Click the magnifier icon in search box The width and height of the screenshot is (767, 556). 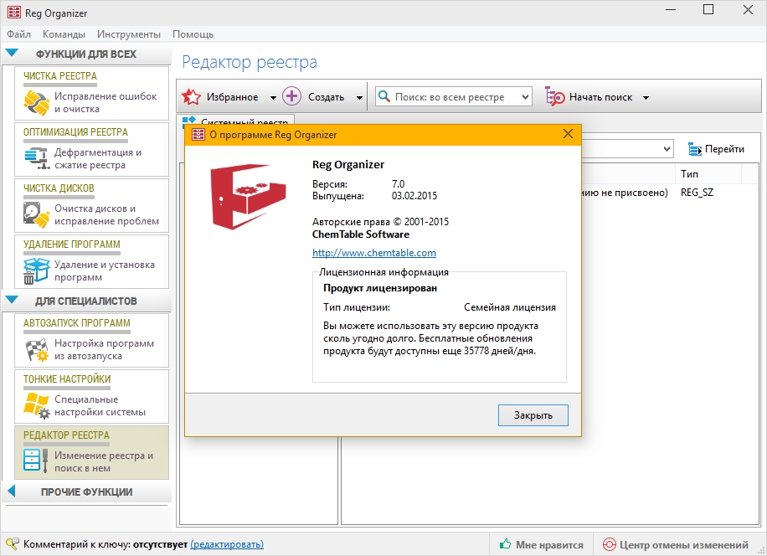[384, 96]
